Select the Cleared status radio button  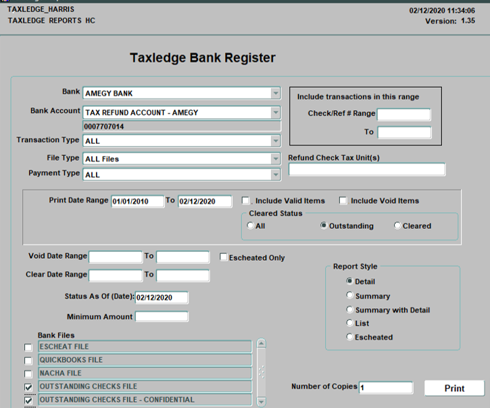pos(397,226)
